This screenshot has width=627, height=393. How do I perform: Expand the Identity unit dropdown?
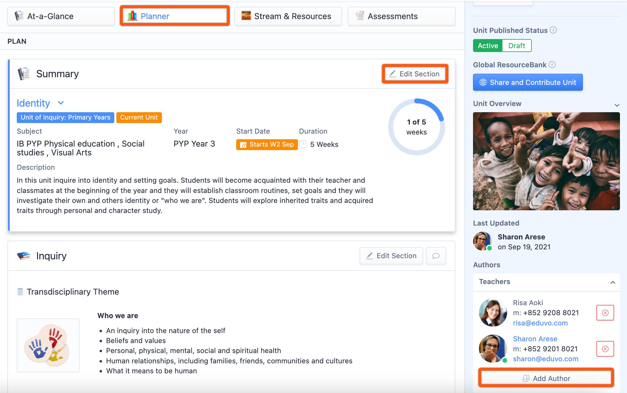coord(61,103)
